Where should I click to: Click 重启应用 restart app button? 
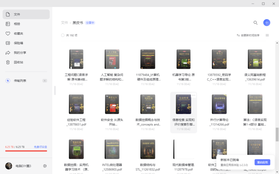[262, 162]
